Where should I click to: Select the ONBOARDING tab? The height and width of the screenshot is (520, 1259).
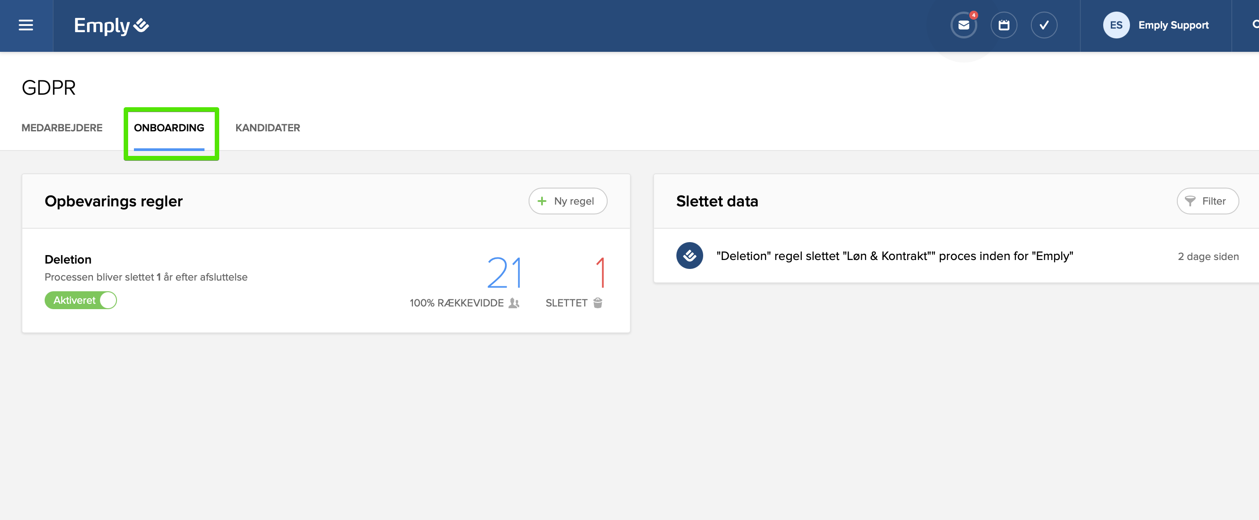[x=169, y=128]
